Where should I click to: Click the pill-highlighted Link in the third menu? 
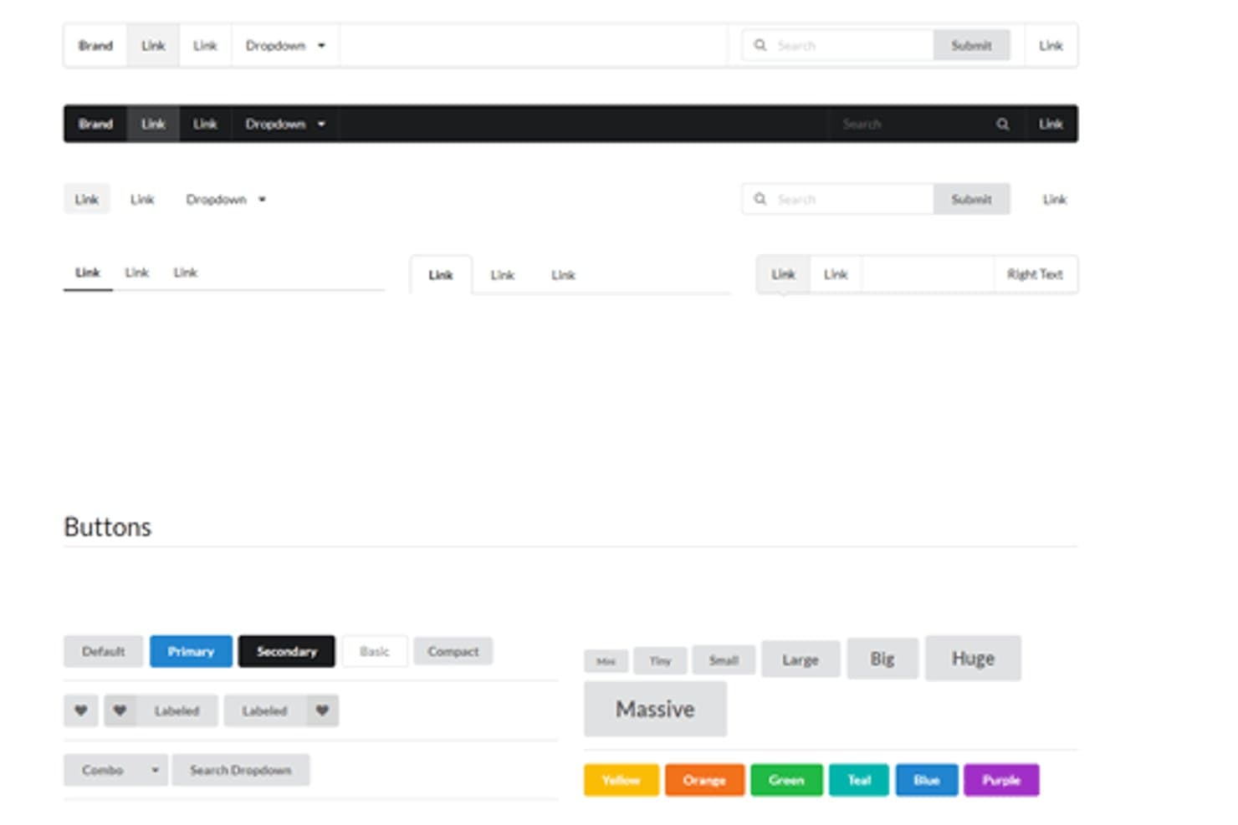pos(87,199)
